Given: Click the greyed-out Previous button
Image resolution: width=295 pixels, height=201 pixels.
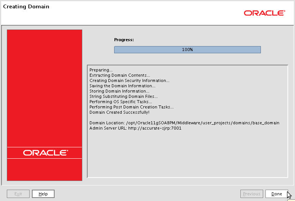Looking at the screenshot, I should pos(251,194).
